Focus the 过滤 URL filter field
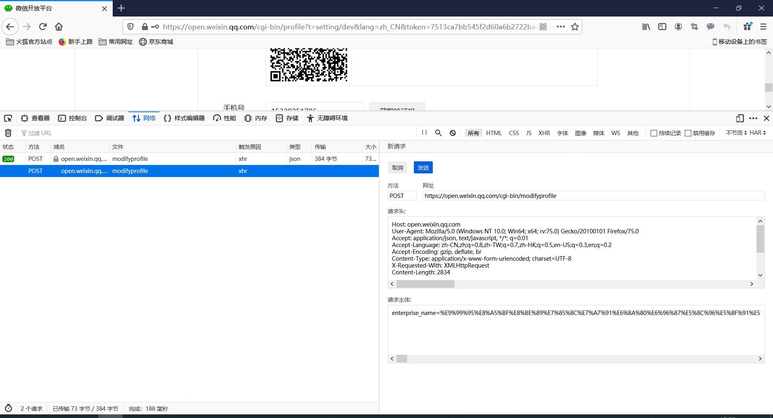773x418 pixels. pyautogui.click(x=217, y=133)
